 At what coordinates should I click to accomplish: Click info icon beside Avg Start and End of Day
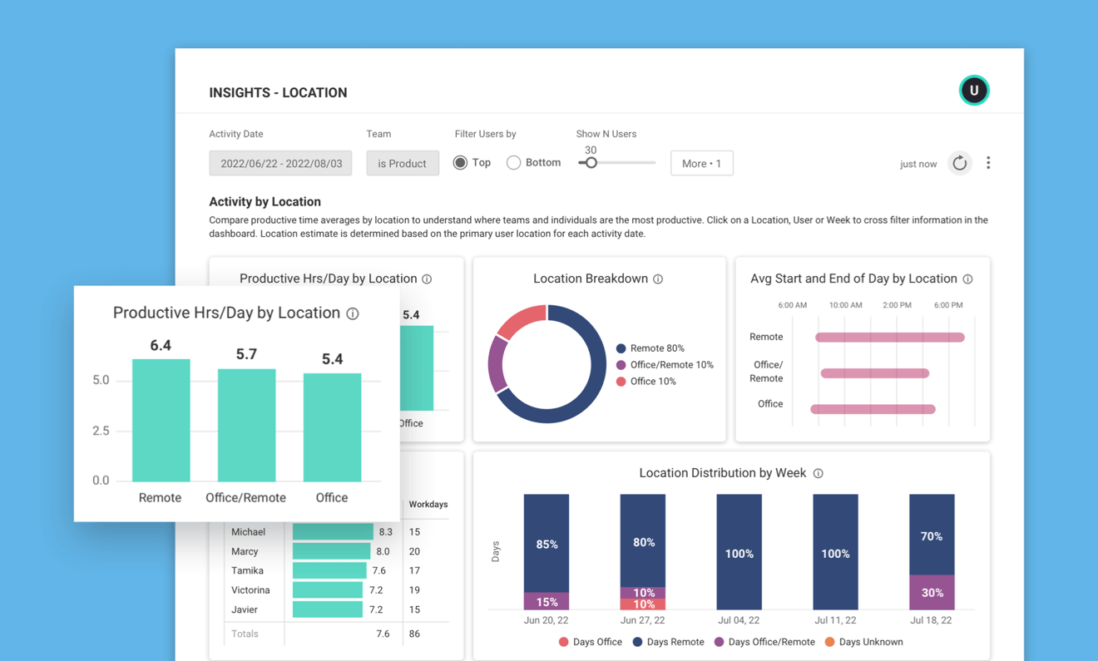[x=967, y=279]
